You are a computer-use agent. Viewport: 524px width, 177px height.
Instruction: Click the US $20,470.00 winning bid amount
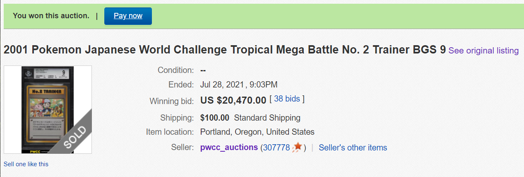coord(233,100)
